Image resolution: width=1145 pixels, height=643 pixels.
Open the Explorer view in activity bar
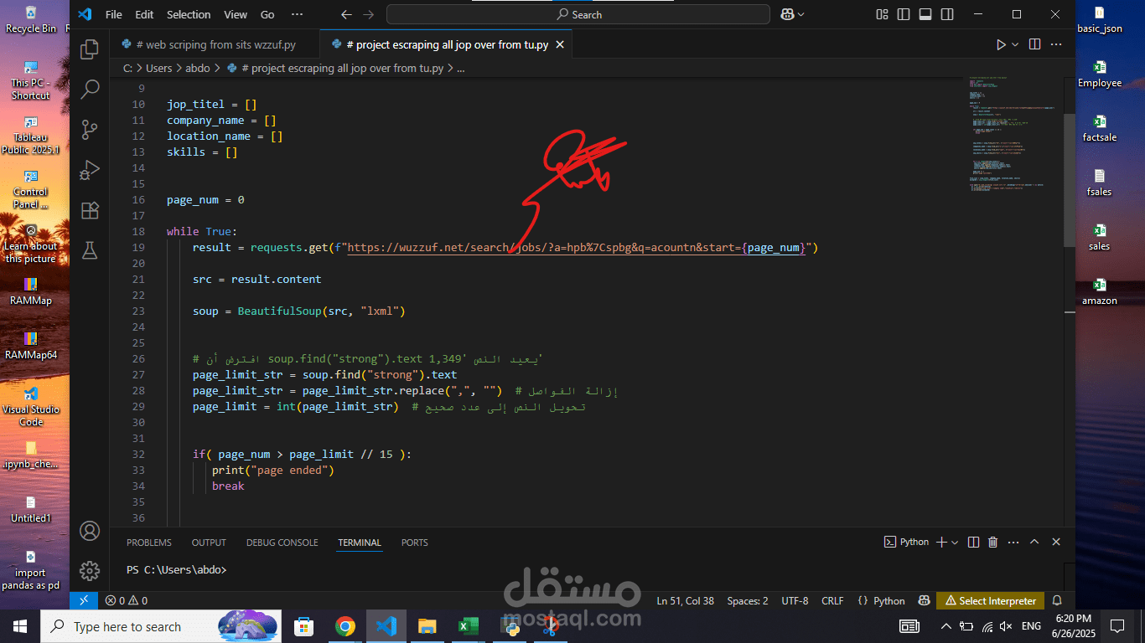click(x=90, y=49)
